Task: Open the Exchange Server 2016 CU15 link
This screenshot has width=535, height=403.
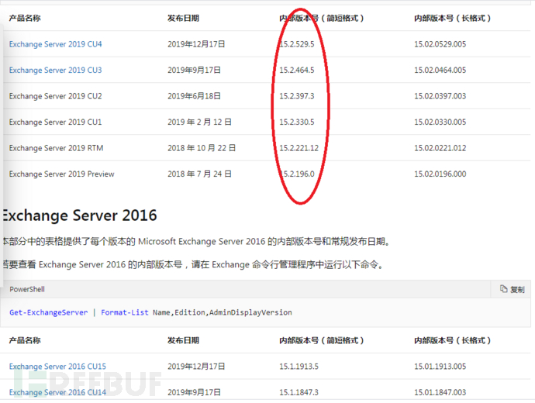Action: (x=57, y=367)
